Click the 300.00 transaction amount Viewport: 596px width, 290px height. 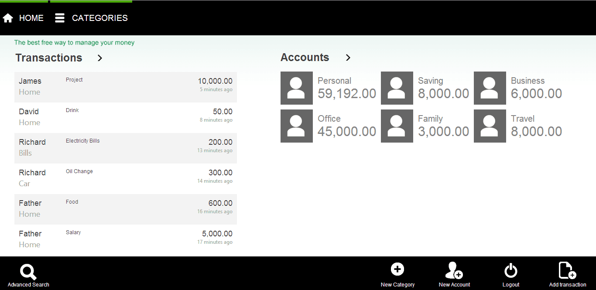tap(220, 173)
